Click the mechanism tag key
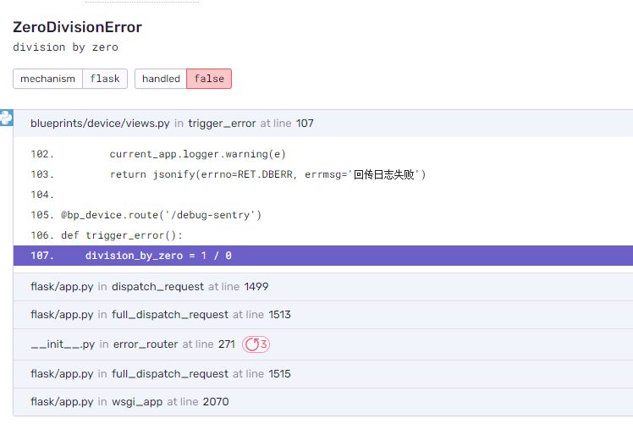 coord(47,79)
